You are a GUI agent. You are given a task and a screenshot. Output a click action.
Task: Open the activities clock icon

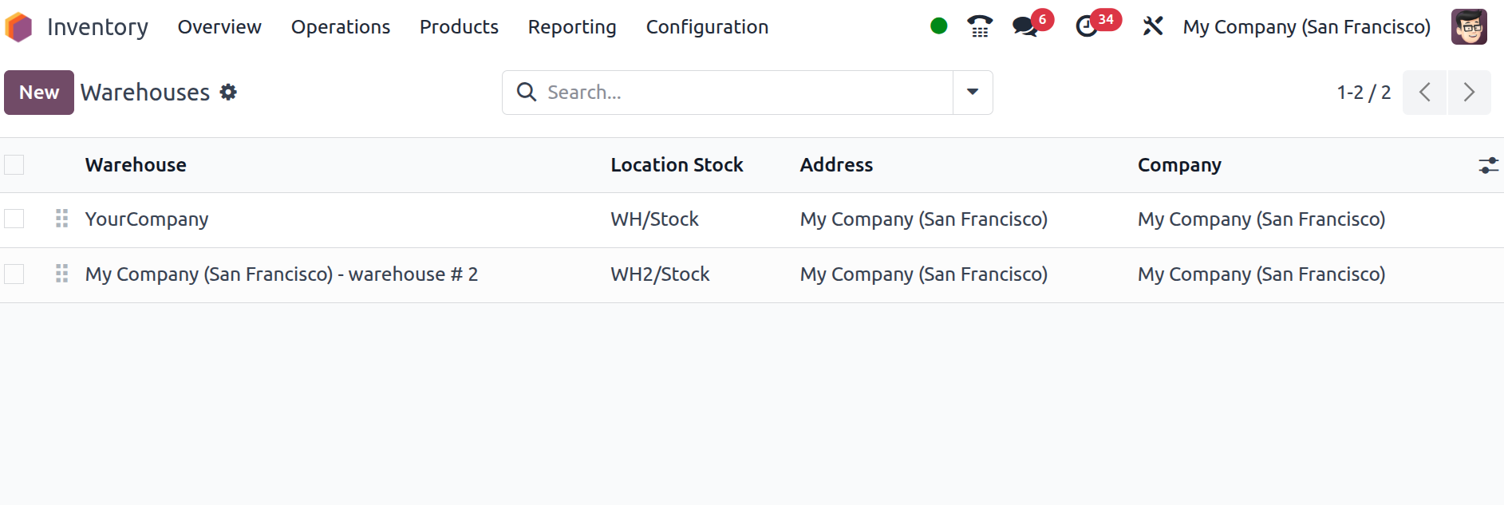[x=1087, y=26]
